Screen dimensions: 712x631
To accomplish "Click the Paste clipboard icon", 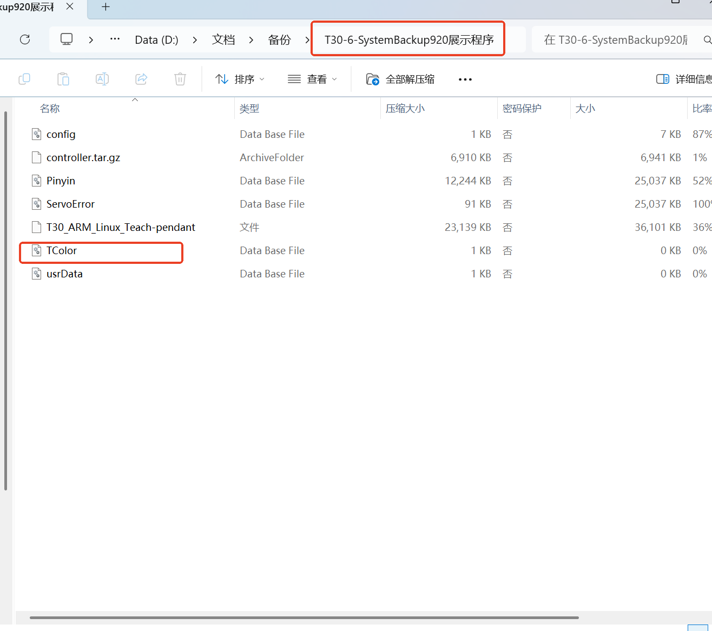I will coord(63,79).
